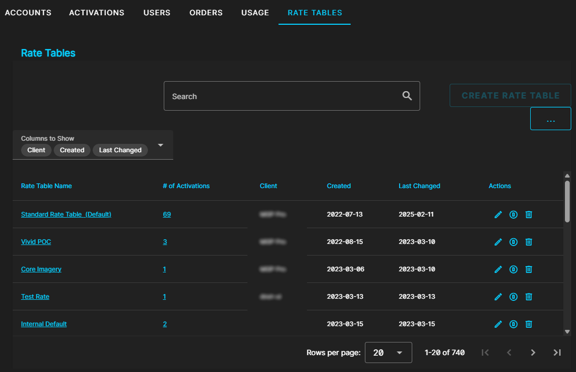This screenshot has height=372, width=576.
Task: Edit the Test Rate row
Action: [x=498, y=297]
